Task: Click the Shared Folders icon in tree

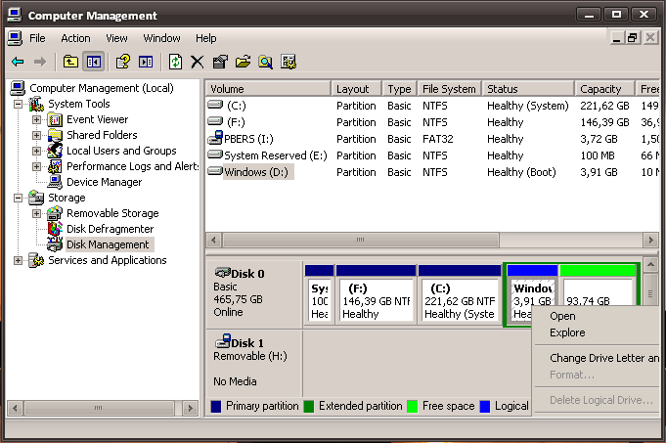Action: click(55, 136)
